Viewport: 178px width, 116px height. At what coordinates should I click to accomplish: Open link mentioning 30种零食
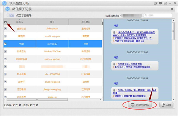(x=130, y=96)
